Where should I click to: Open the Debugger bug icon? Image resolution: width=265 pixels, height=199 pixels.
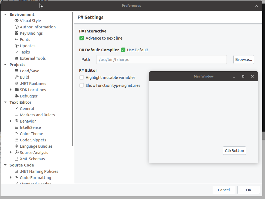(17, 96)
